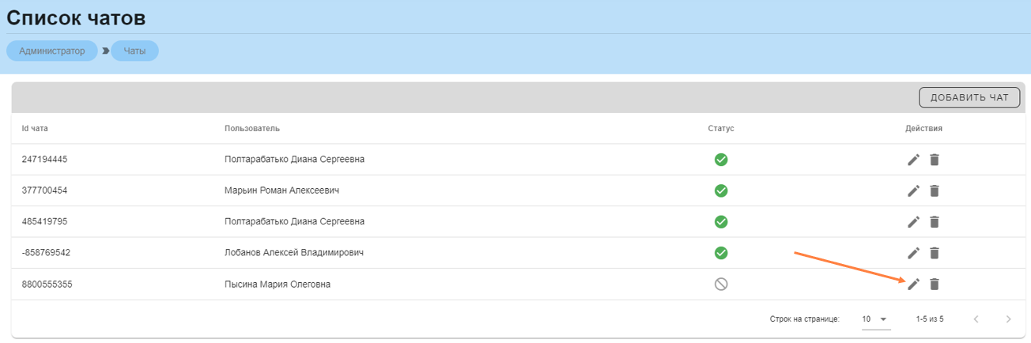The image size is (1031, 343).
Task: Delete chat 247194445 using trash icon
Action: 934,160
